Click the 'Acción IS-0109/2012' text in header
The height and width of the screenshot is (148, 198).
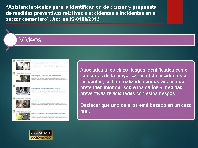coord(76,19)
